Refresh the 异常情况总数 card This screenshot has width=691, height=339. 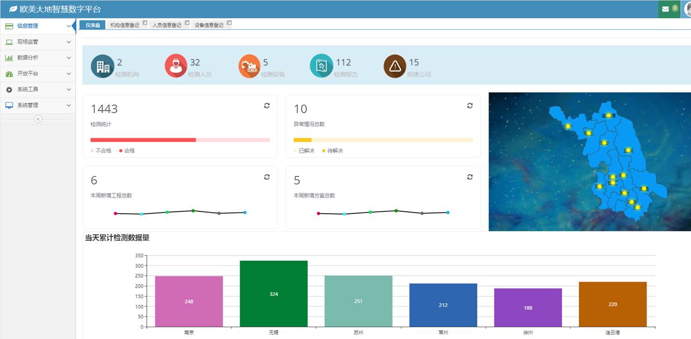pyautogui.click(x=470, y=105)
